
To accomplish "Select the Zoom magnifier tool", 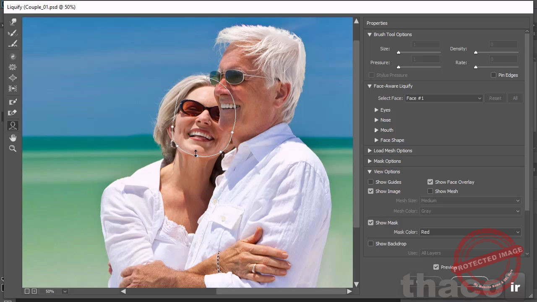I will click(x=13, y=148).
